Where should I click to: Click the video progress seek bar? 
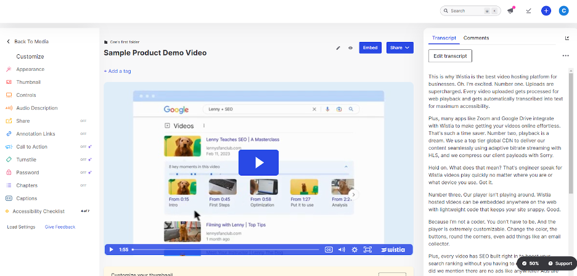[226, 250]
